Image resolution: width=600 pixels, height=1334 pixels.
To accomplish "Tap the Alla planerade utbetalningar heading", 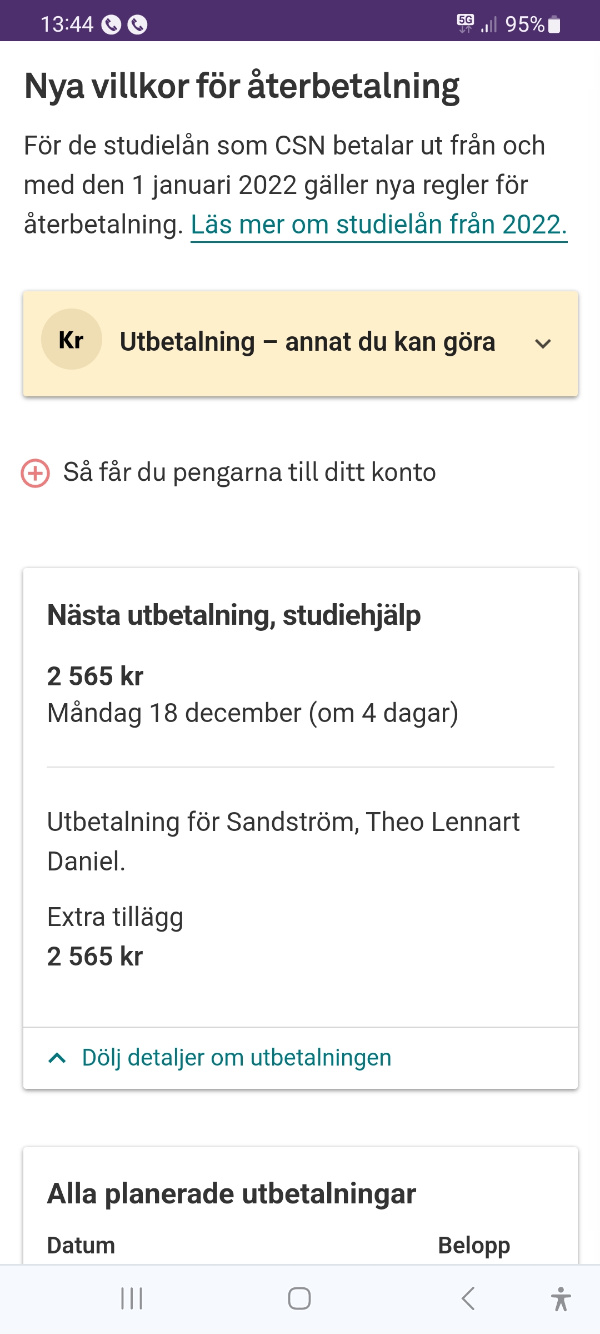I will [x=232, y=1193].
